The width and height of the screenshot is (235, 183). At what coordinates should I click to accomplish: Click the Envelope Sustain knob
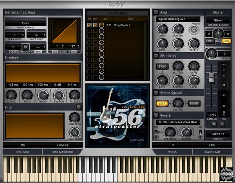[x=59, y=95]
